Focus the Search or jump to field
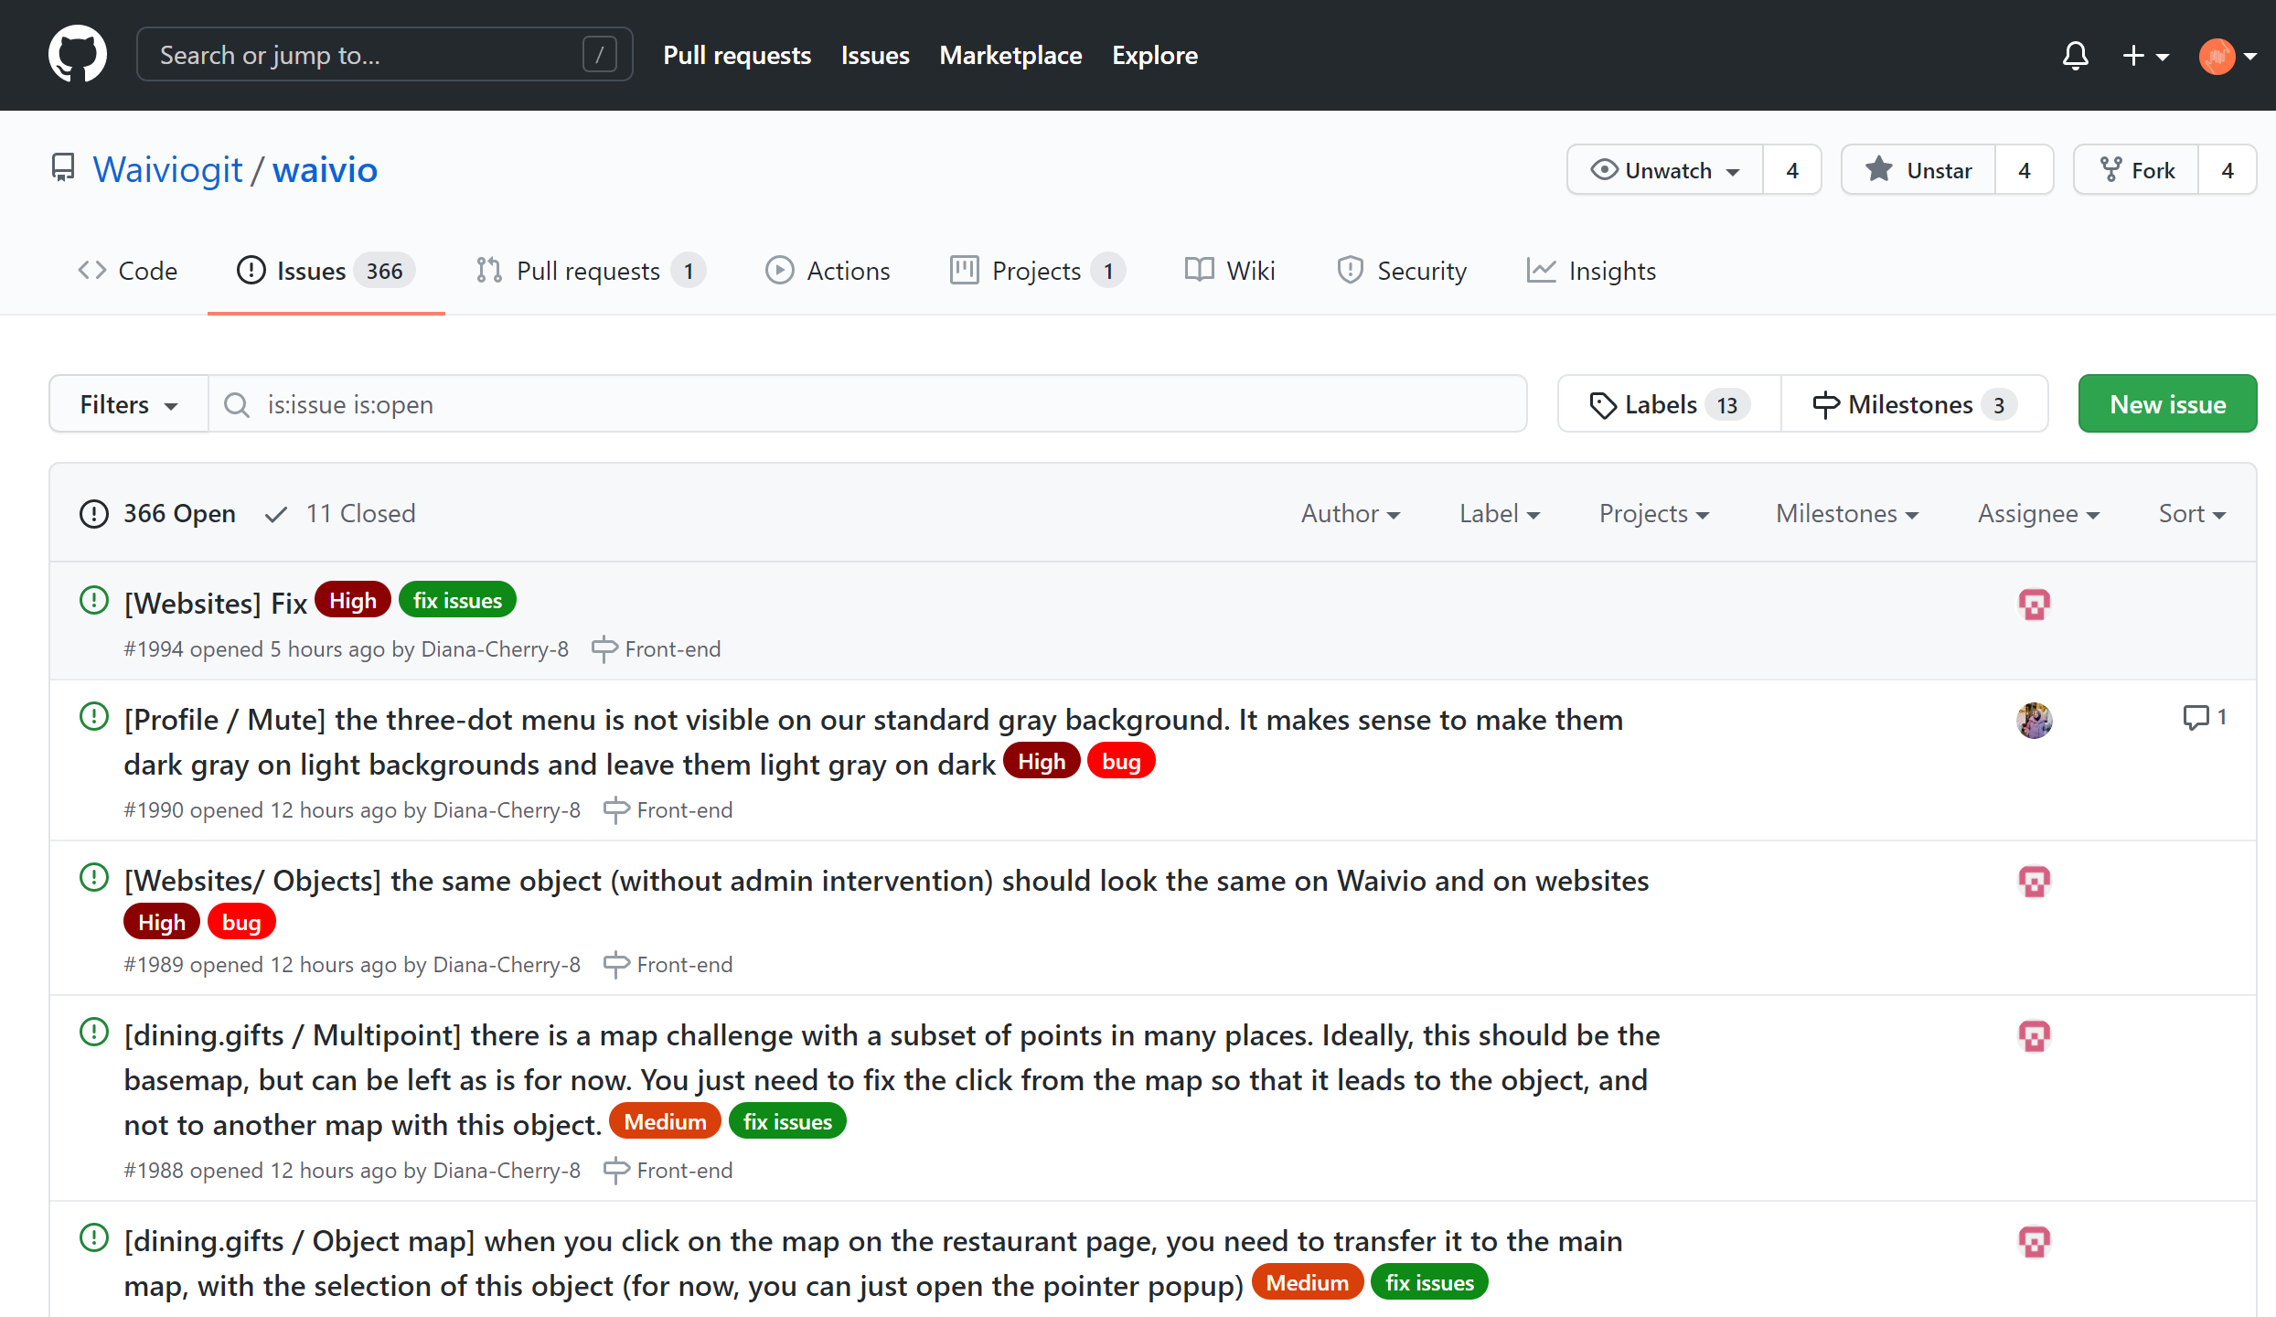The image size is (2276, 1317). pos(384,55)
